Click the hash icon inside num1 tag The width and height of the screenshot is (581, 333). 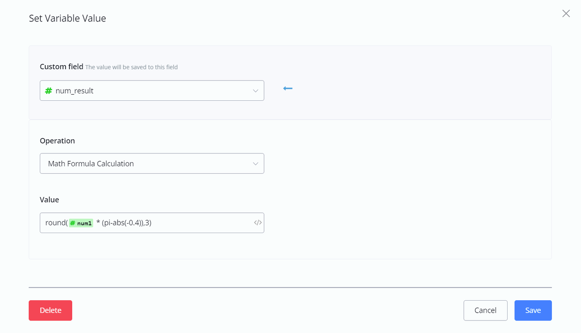coord(73,224)
